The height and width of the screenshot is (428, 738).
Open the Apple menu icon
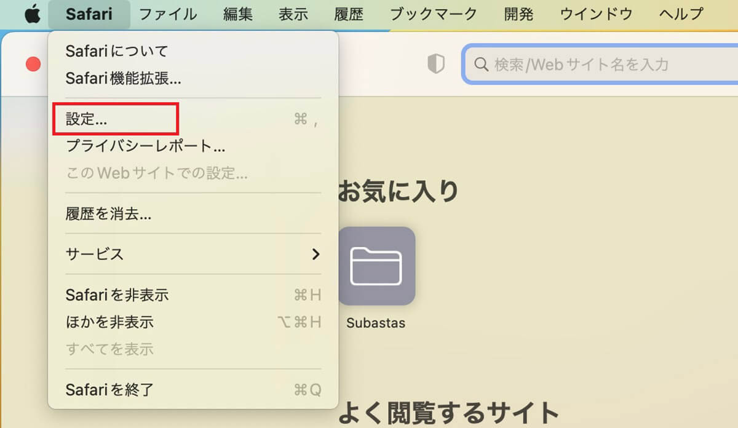pos(32,14)
